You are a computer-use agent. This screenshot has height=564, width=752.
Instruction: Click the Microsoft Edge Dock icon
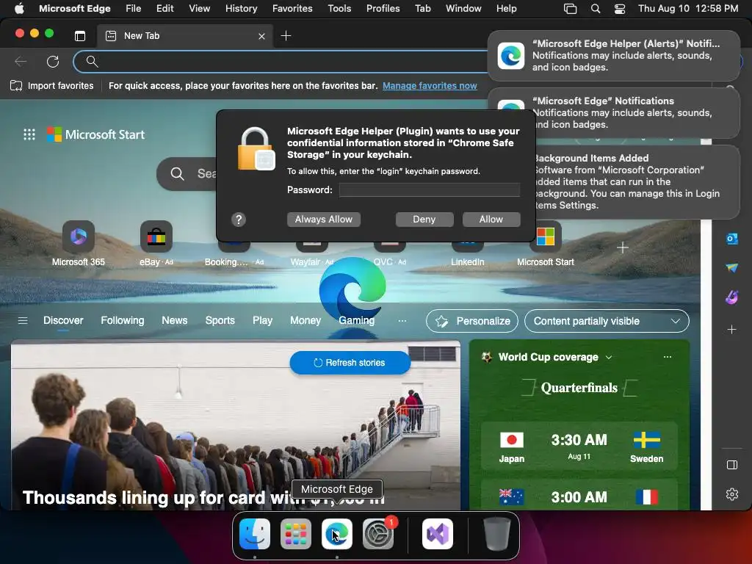coord(336,534)
